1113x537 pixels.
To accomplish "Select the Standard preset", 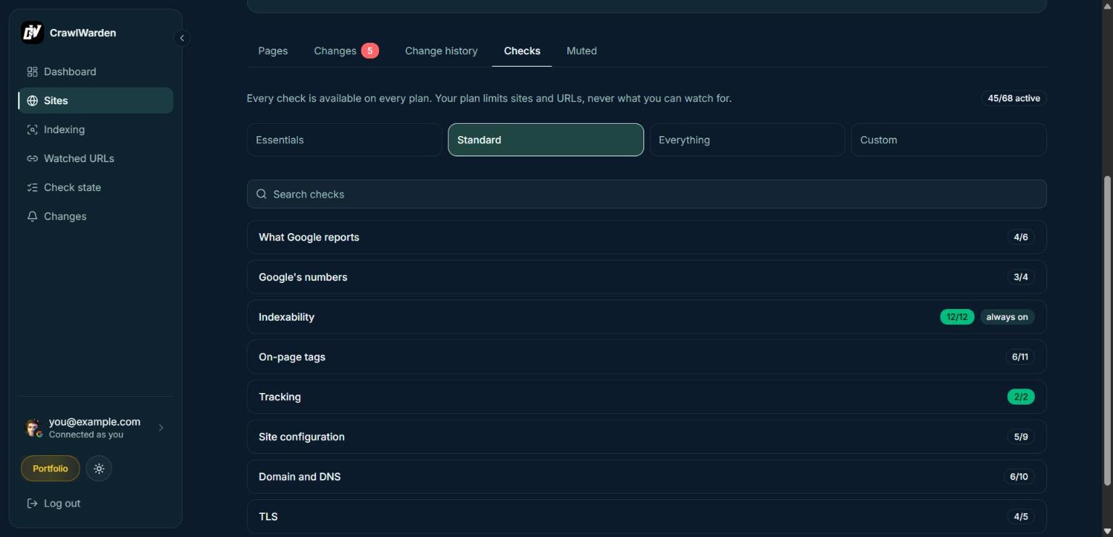I will 546,140.
